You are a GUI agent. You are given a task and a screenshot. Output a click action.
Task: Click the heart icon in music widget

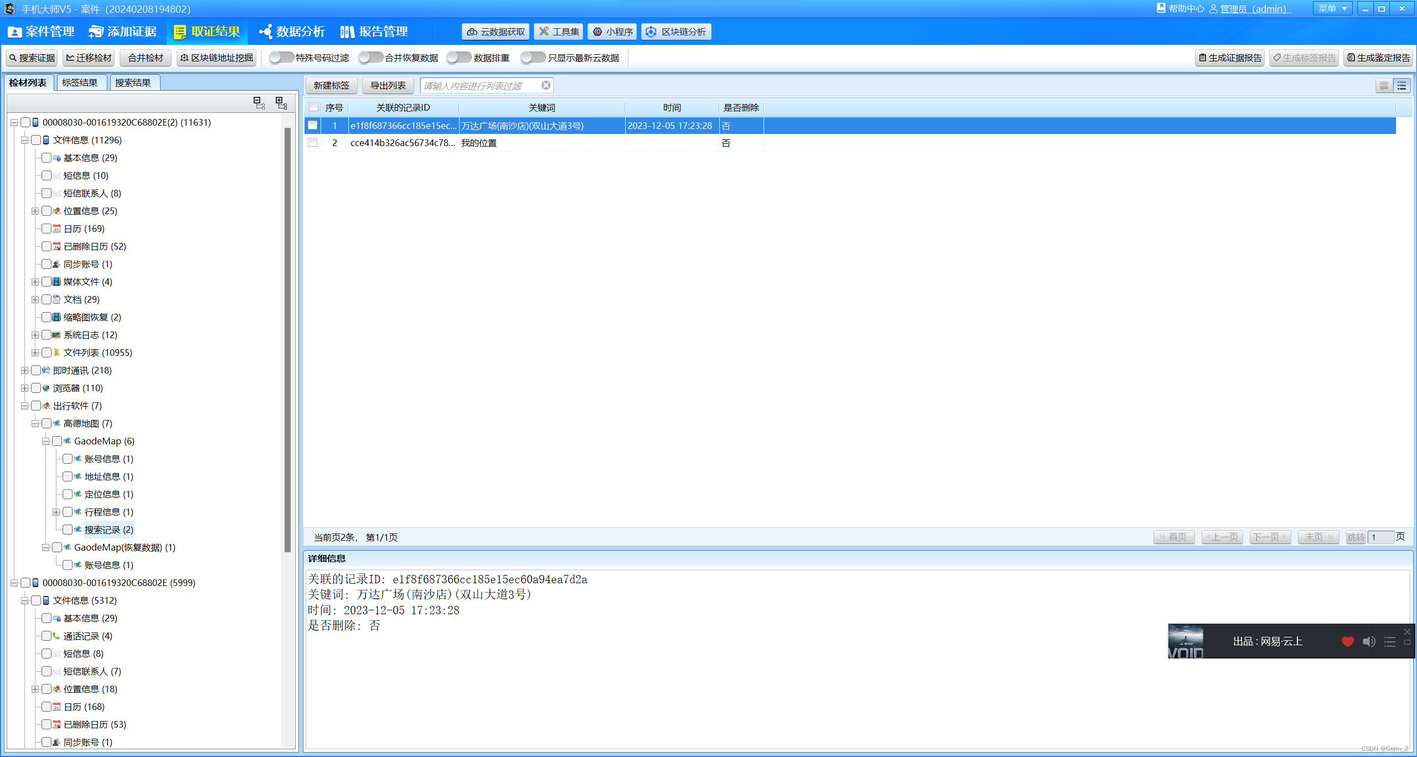coord(1347,641)
